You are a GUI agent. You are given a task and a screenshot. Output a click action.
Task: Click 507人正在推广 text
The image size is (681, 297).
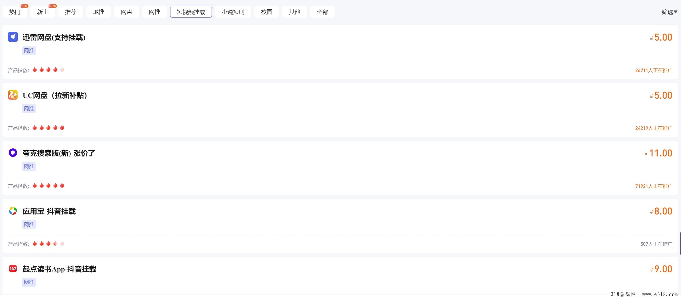click(656, 244)
